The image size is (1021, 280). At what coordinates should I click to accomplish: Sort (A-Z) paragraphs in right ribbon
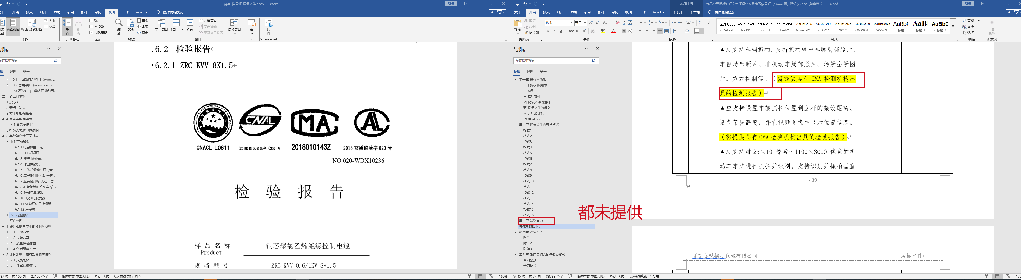tap(700, 23)
